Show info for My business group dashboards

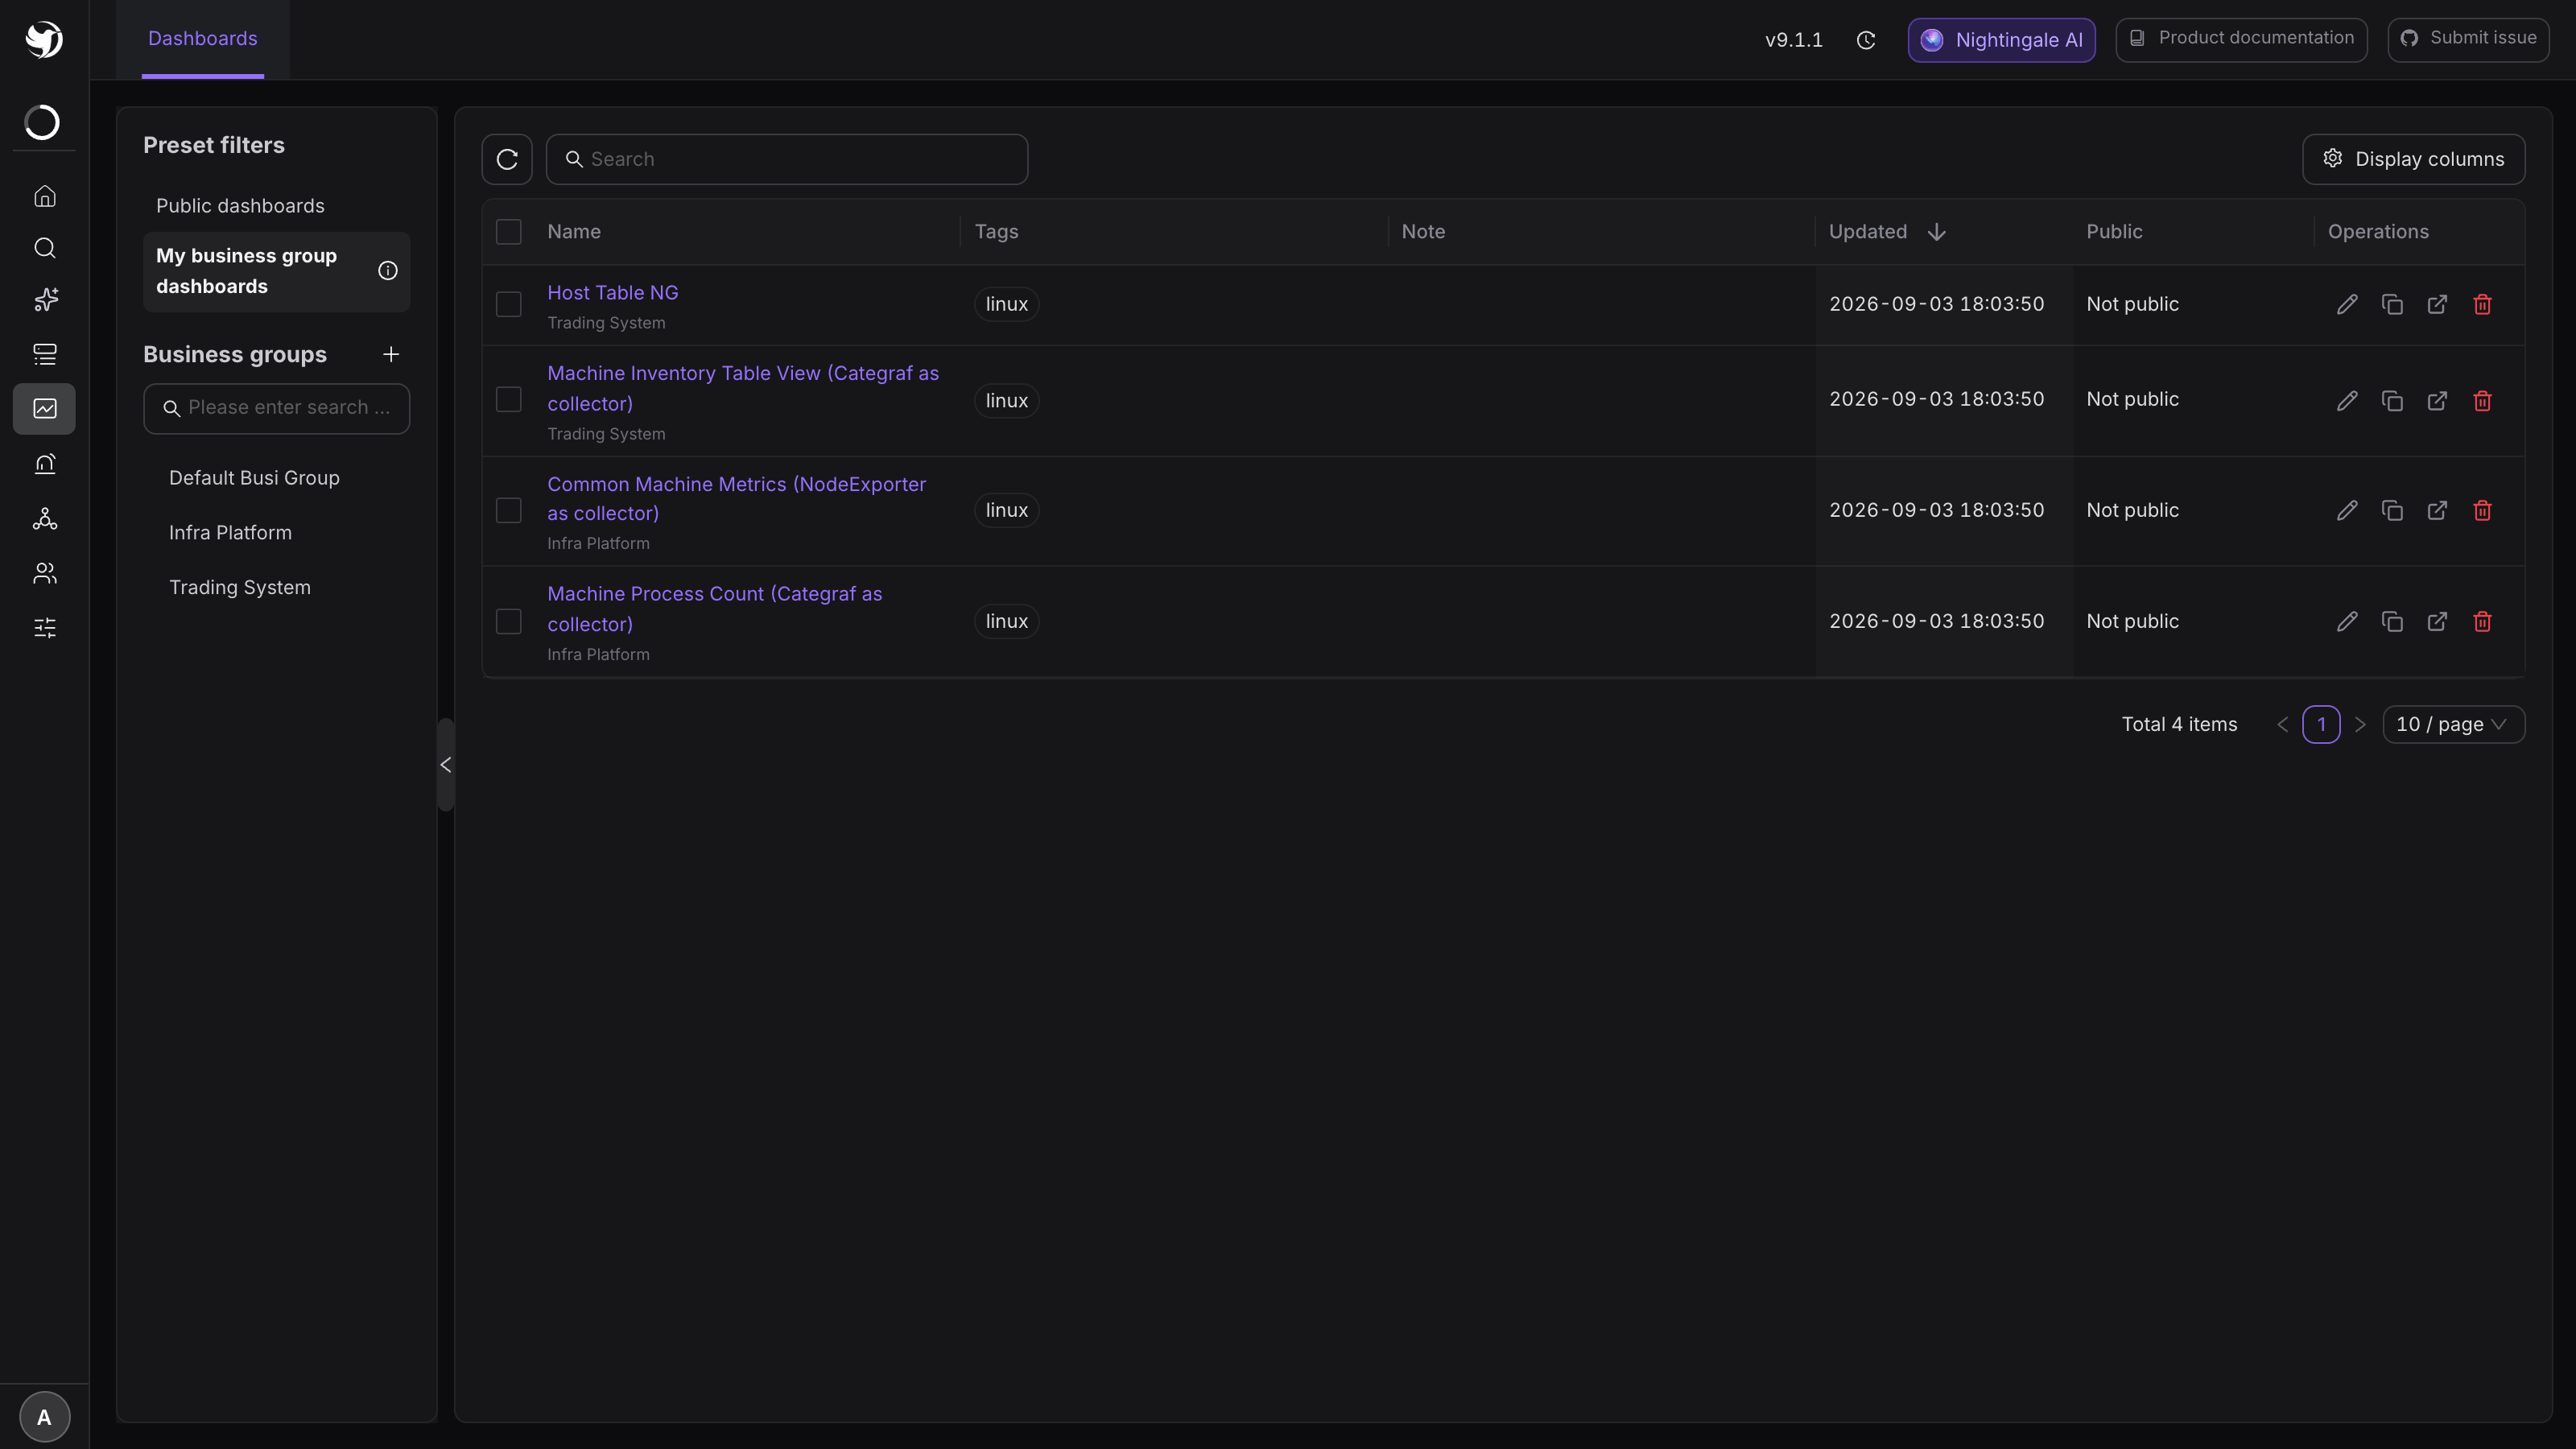(x=388, y=271)
